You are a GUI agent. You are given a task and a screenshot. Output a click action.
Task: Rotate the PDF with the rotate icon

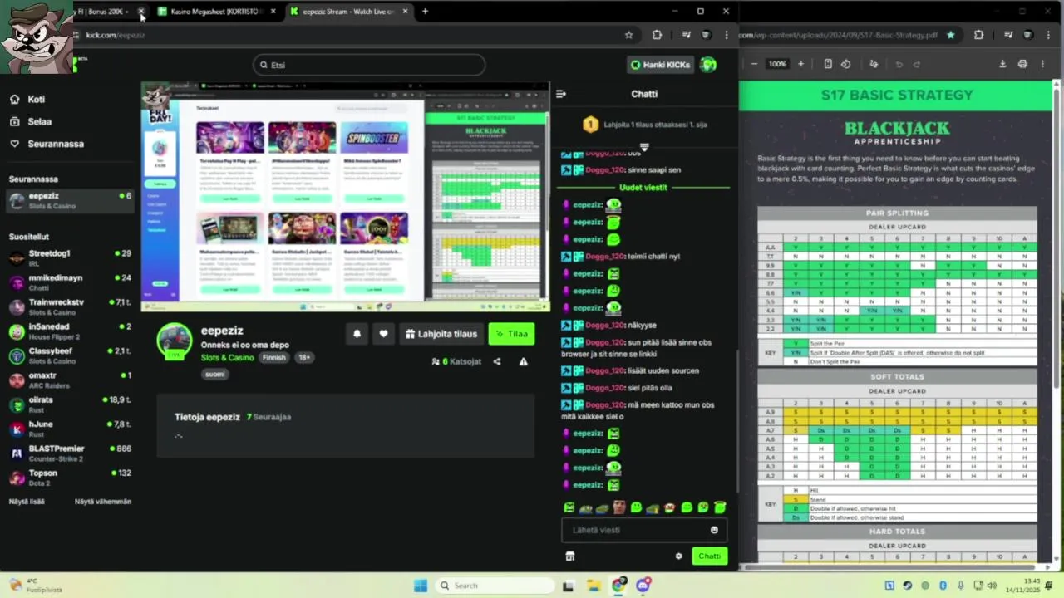845,64
